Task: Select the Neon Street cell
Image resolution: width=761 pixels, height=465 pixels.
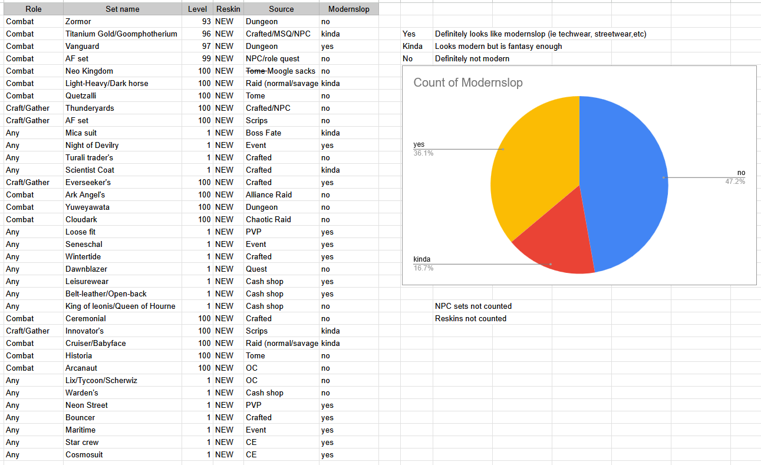Action: [x=123, y=405]
